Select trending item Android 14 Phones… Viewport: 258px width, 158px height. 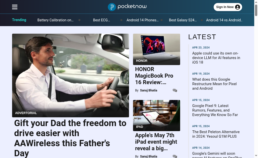pyautogui.click(x=143, y=20)
